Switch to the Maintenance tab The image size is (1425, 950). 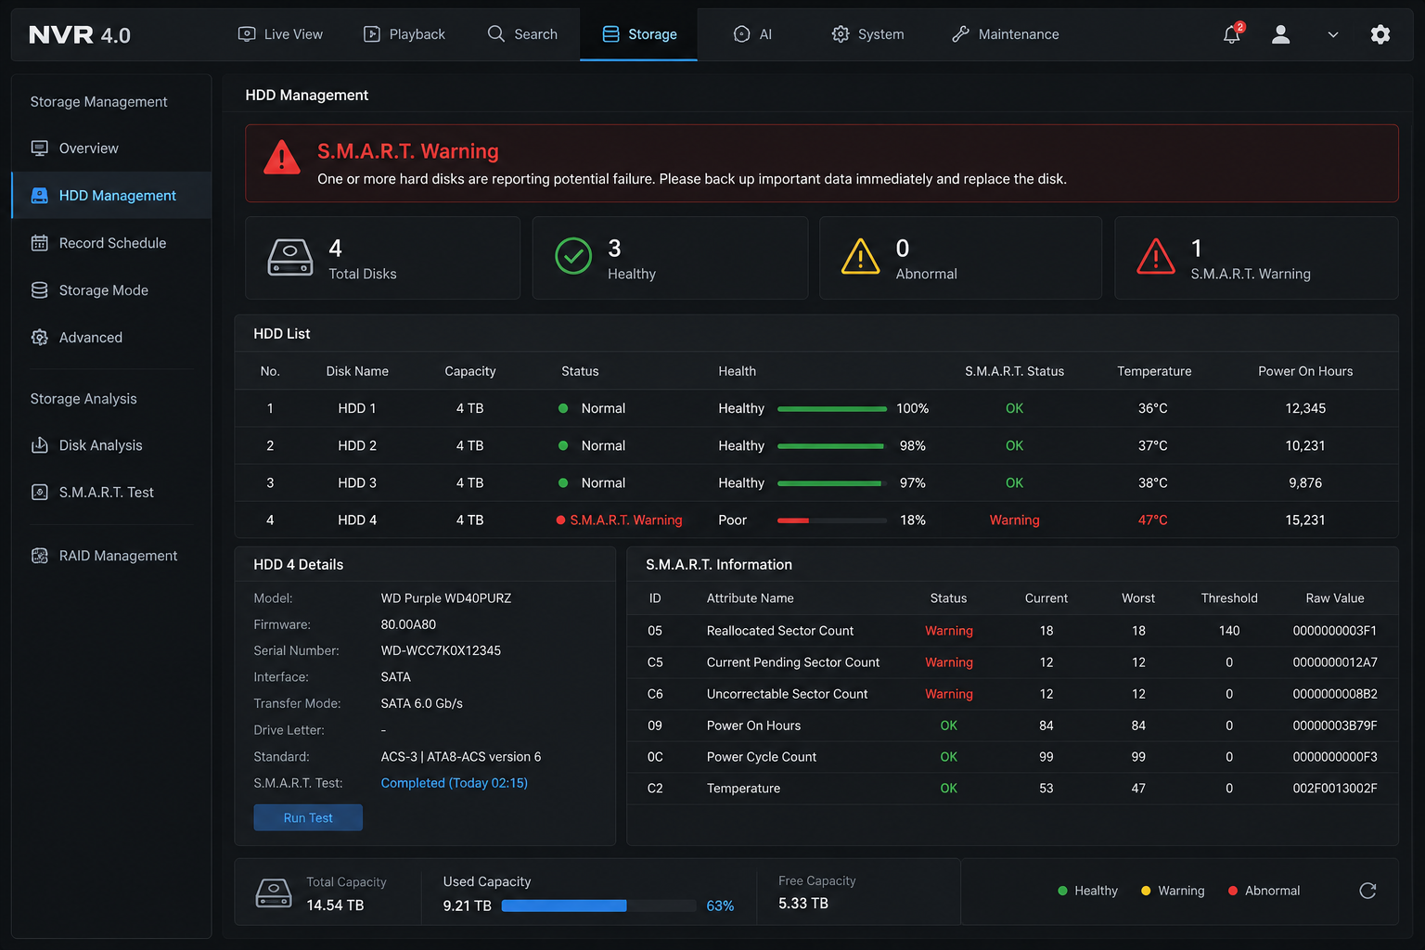click(x=1005, y=34)
